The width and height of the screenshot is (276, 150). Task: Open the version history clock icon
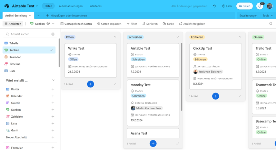click(x=215, y=6)
